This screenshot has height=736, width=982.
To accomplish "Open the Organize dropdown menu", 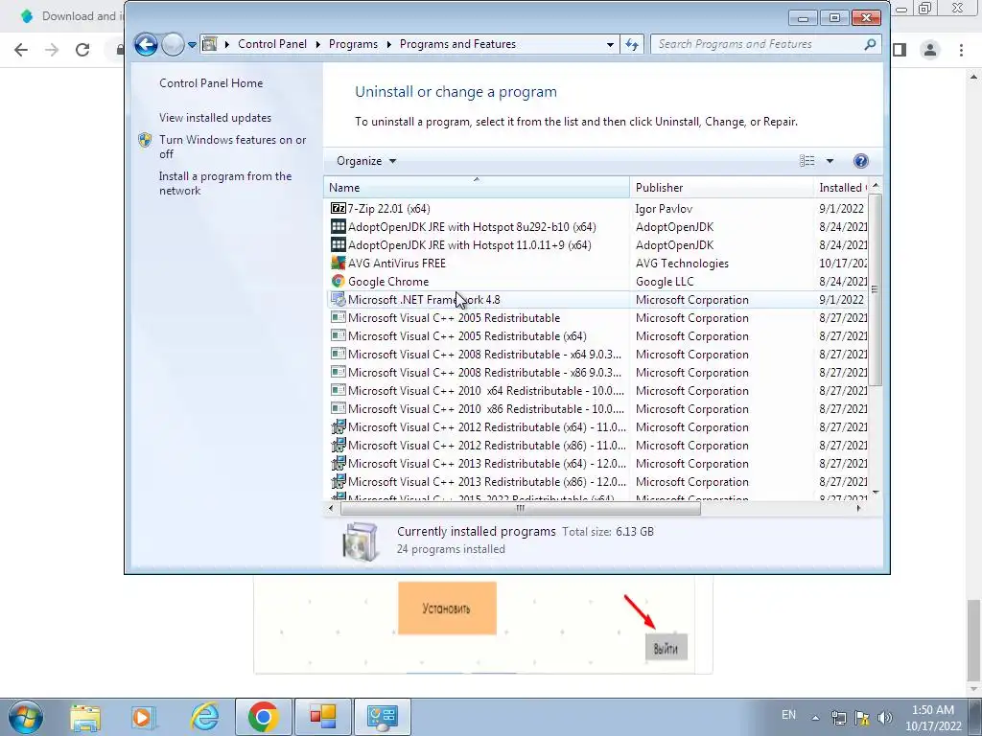I will (366, 161).
